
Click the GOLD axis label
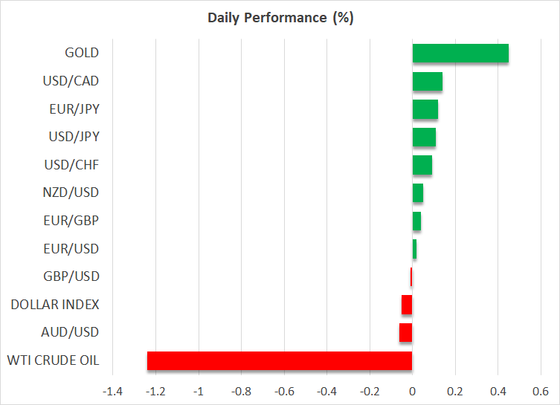click(x=82, y=54)
